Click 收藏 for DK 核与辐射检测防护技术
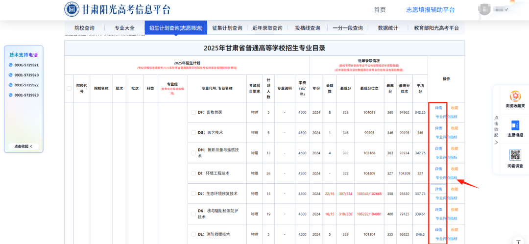The image size is (529, 244). 455,209
